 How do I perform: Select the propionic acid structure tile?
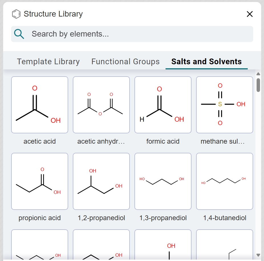pos(40,181)
